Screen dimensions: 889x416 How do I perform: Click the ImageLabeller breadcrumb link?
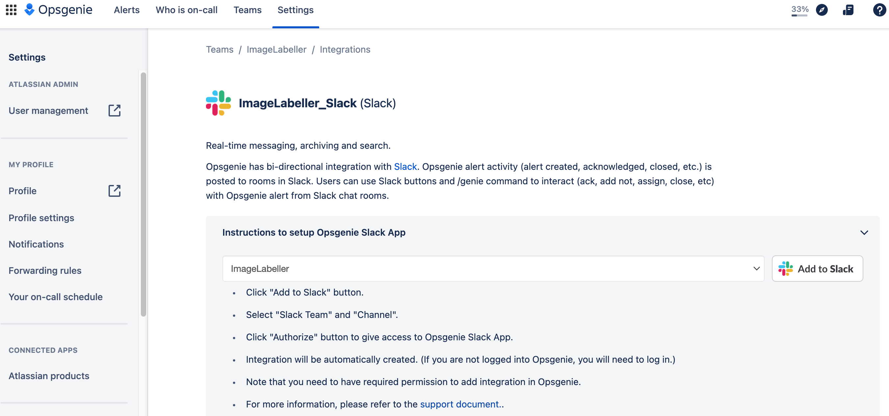click(x=277, y=50)
